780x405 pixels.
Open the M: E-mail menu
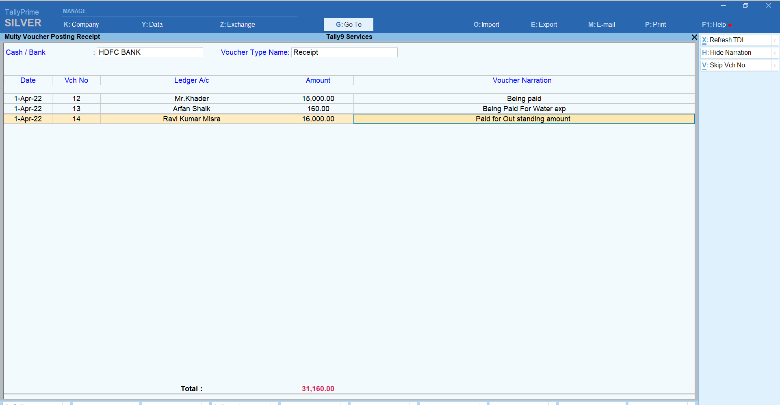[x=601, y=24]
